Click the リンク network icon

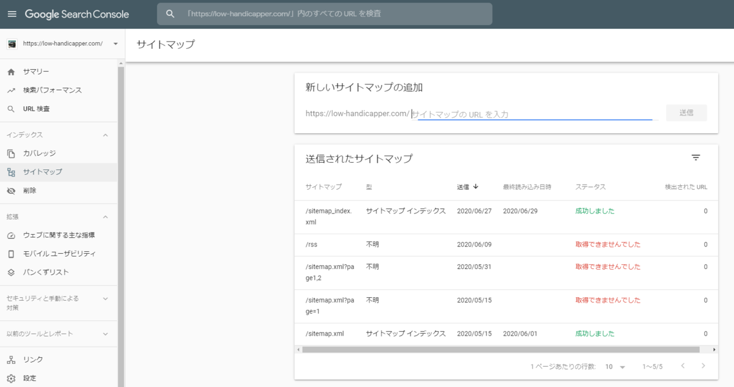(11, 359)
